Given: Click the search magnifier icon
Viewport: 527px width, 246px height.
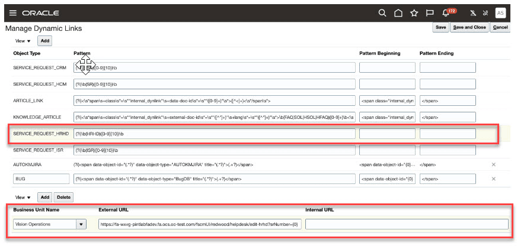Looking at the screenshot, I should tap(382, 13).
